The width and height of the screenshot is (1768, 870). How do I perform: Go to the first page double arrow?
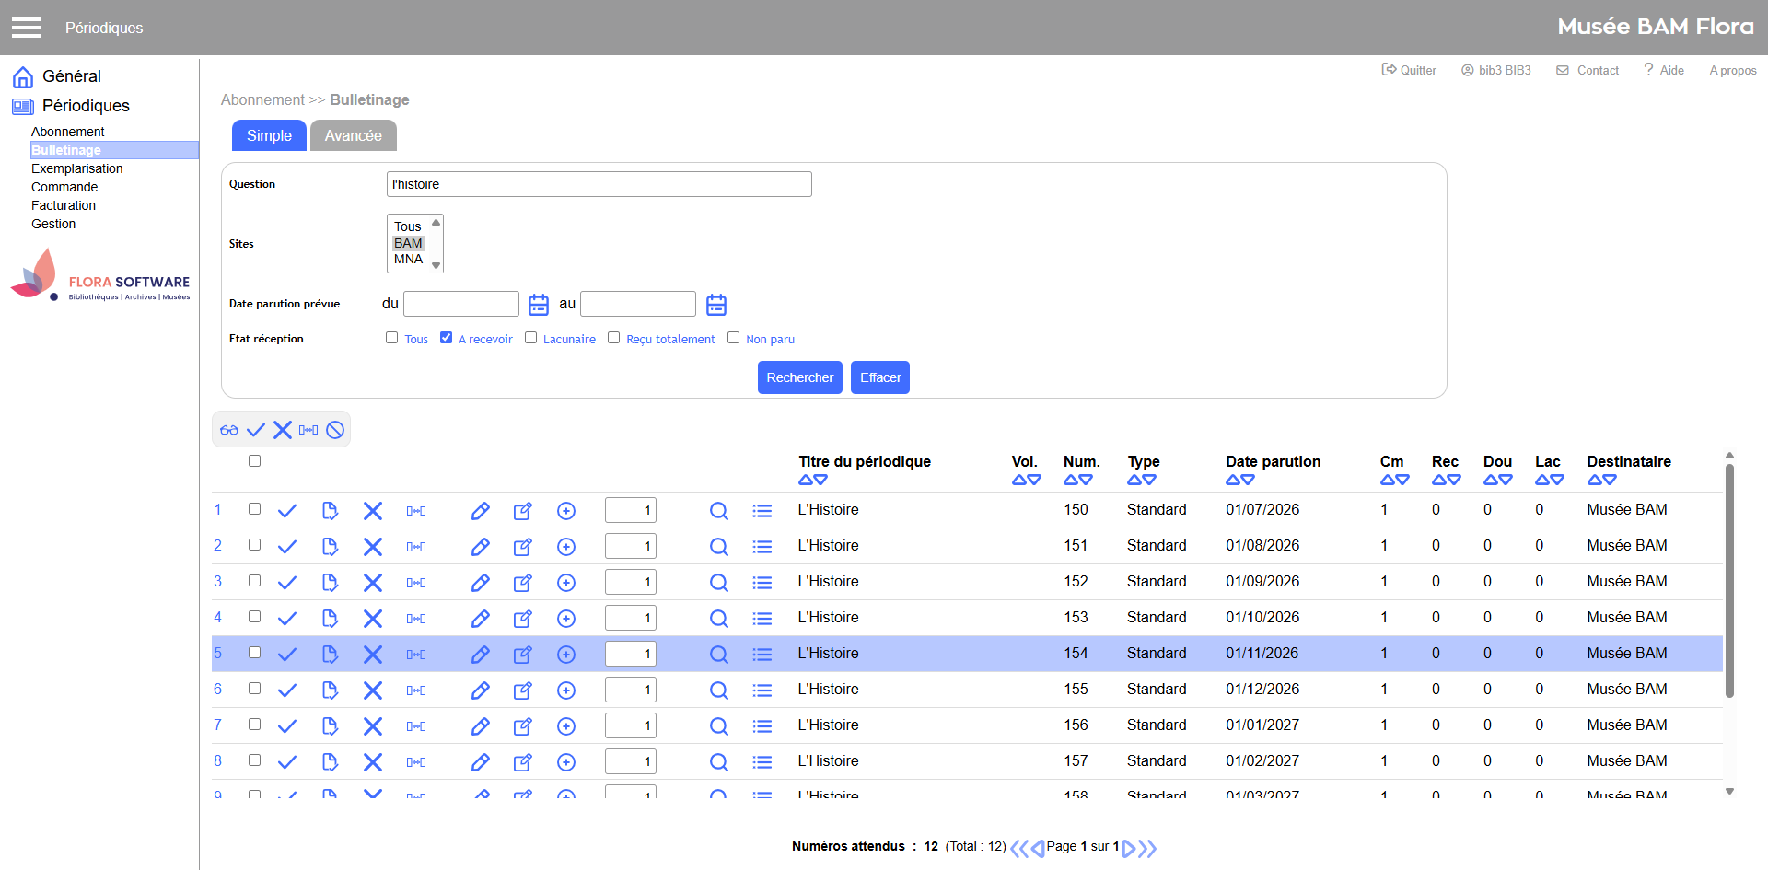point(1019,848)
